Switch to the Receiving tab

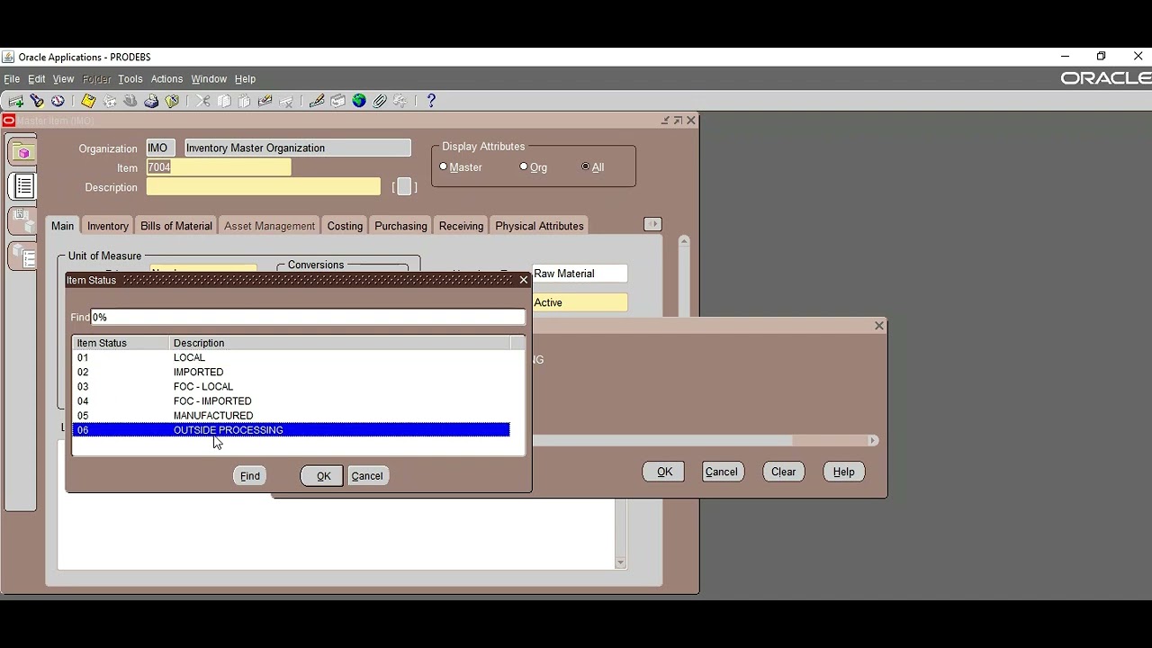(x=461, y=226)
